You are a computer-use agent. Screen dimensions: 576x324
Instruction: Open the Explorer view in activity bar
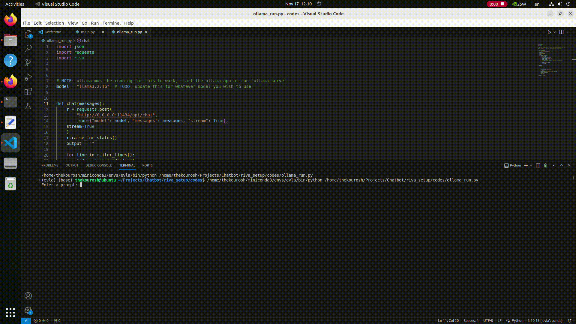pos(28,34)
